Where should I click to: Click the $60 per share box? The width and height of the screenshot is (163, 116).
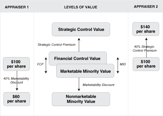click(x=17, y=99)
